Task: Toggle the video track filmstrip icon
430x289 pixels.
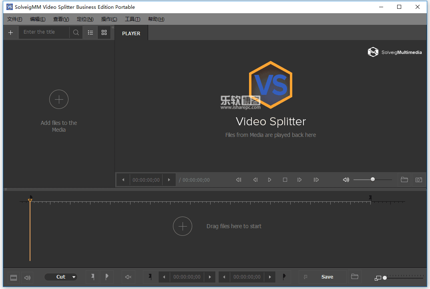Action: pyautogui.click(x=14, y=277)
